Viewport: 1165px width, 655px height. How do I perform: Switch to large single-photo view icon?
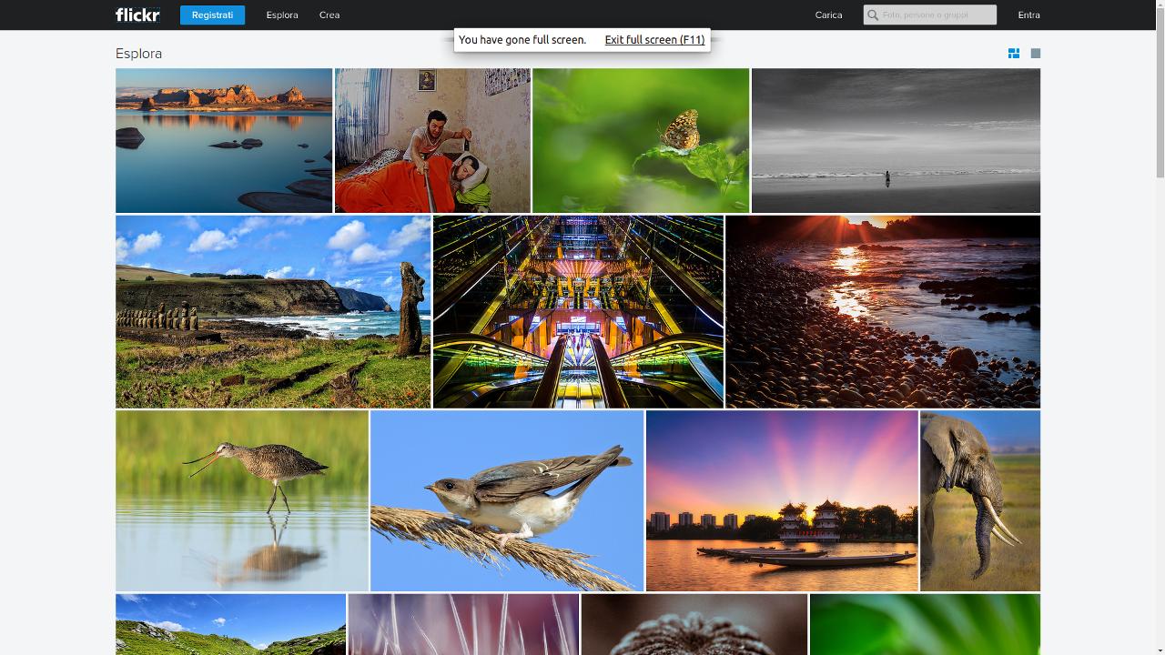1036,54
